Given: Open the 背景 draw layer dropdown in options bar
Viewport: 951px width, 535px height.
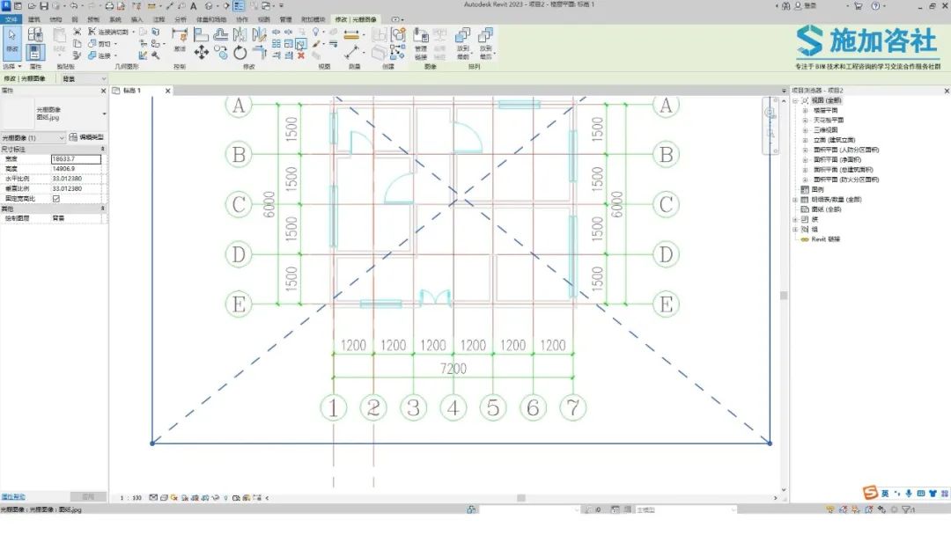Looking at the screenshot, I should point(84,79).
